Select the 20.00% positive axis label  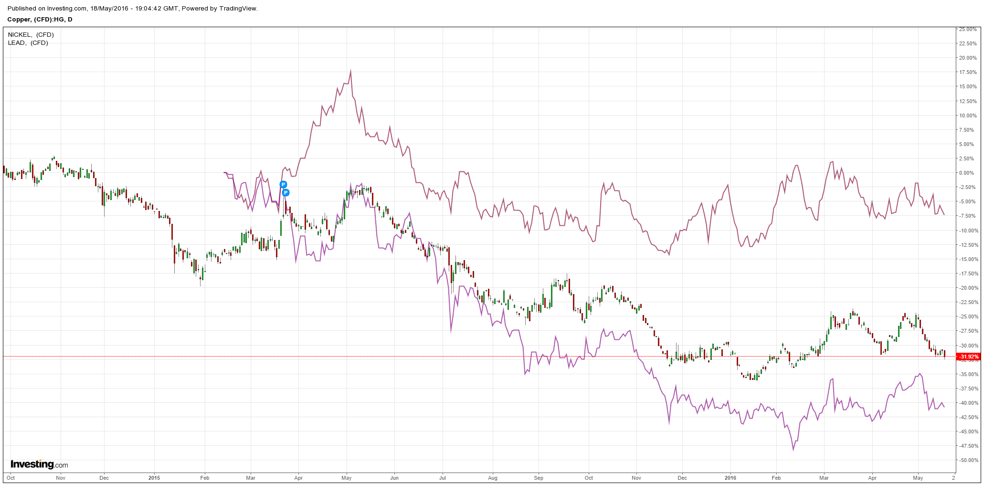[968, 58]
